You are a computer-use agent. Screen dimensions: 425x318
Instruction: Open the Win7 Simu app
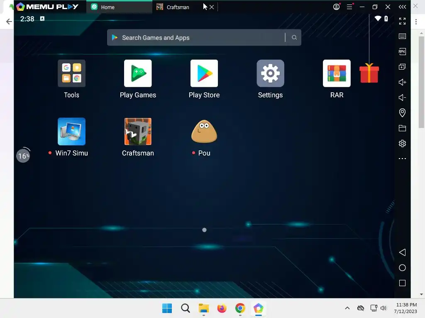(71, 131)
